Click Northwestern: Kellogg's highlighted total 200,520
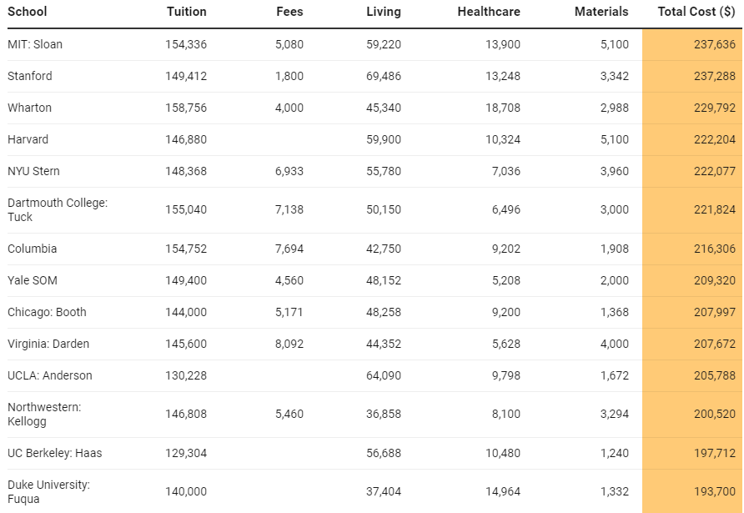744x513 pixels. [x=714, y=415]
